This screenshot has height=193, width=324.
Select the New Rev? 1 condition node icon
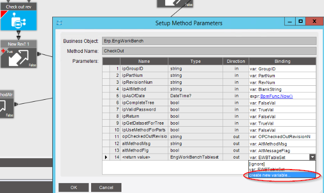coord(18,58)
